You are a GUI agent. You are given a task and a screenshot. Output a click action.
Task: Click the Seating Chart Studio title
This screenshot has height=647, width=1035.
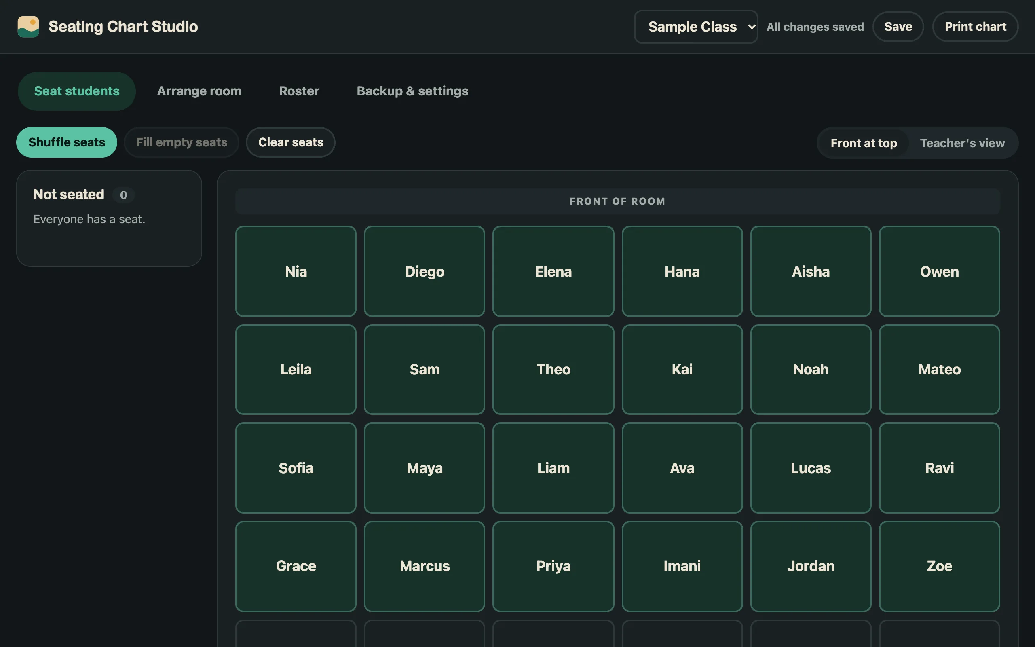click(x=123, y=27)
